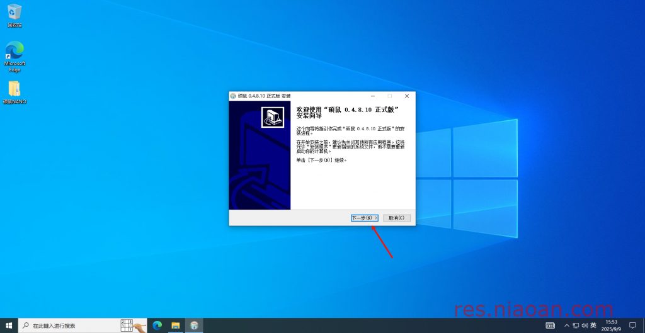Open Microsoft Edge from the taskbar

(x=157, y=325)
